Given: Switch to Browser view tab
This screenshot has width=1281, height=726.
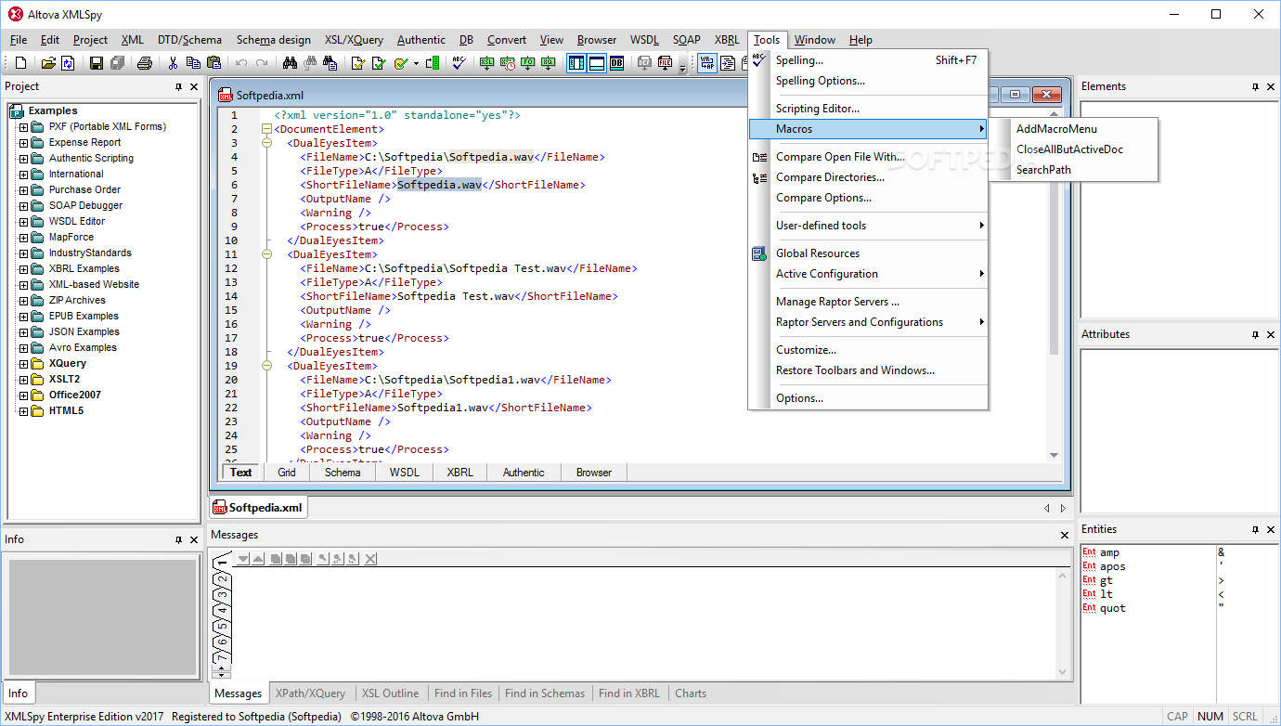Looking at the screenshot, I should [x=594, y=473].
